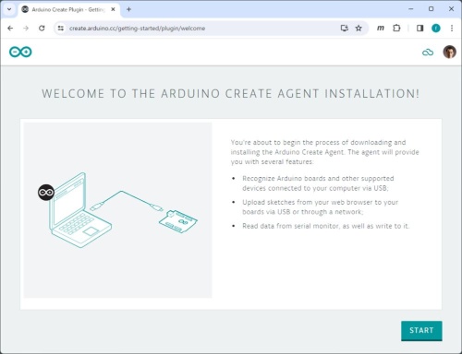Click the welcome heading text
Image resolution: width=462 pixels, height=354 pixels.
click(231, 93)
